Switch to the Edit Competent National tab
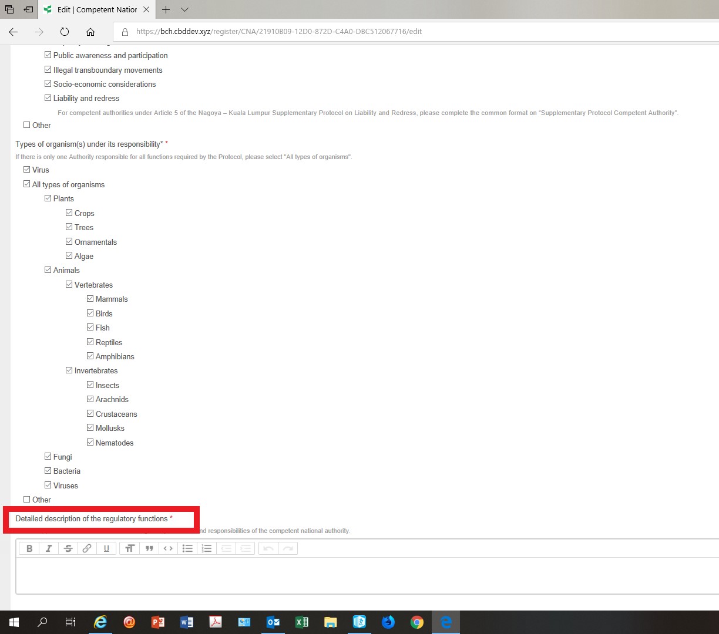The image size is (719, 634). tap(97, 9)
